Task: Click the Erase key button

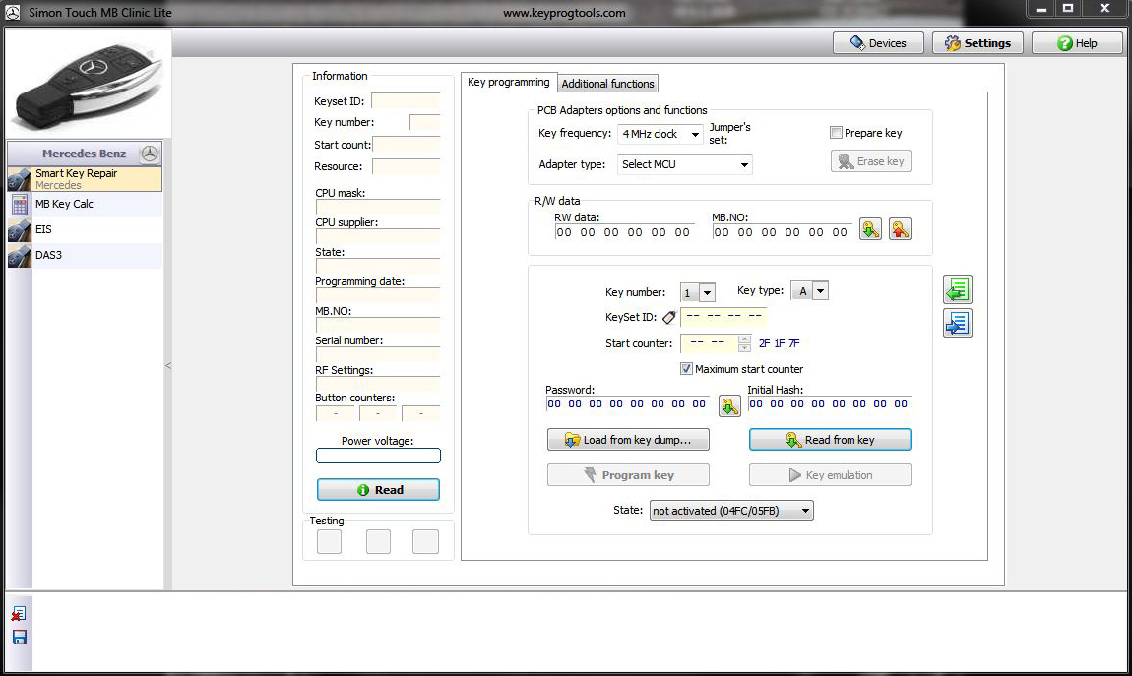Action: pos(871,161)
